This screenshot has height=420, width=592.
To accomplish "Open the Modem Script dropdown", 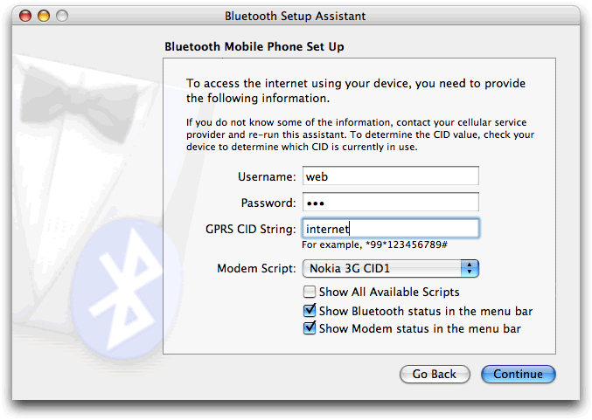I will coord(390,268).
